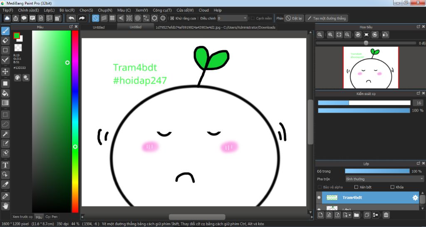Open the Bộ lọc(R) menu
This screenshot has width=426, height=227.
pos(67,10)
